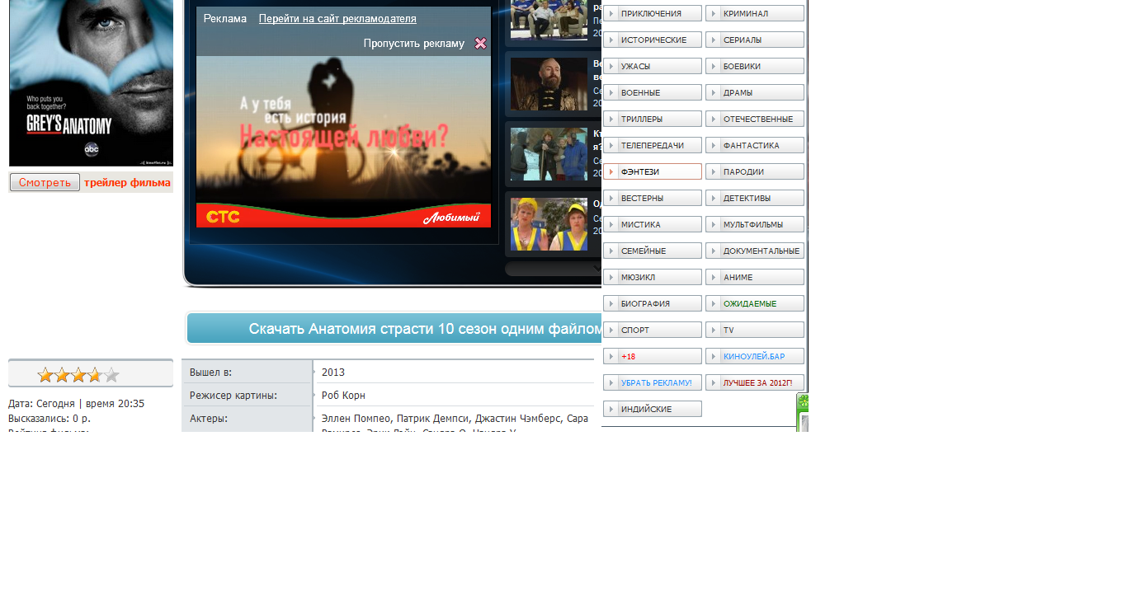Click the 'Режисер картины:' row label
1127x600 pixels.
point(233,396)
